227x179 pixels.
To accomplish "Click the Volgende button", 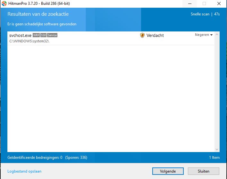I will coord(168,171).
